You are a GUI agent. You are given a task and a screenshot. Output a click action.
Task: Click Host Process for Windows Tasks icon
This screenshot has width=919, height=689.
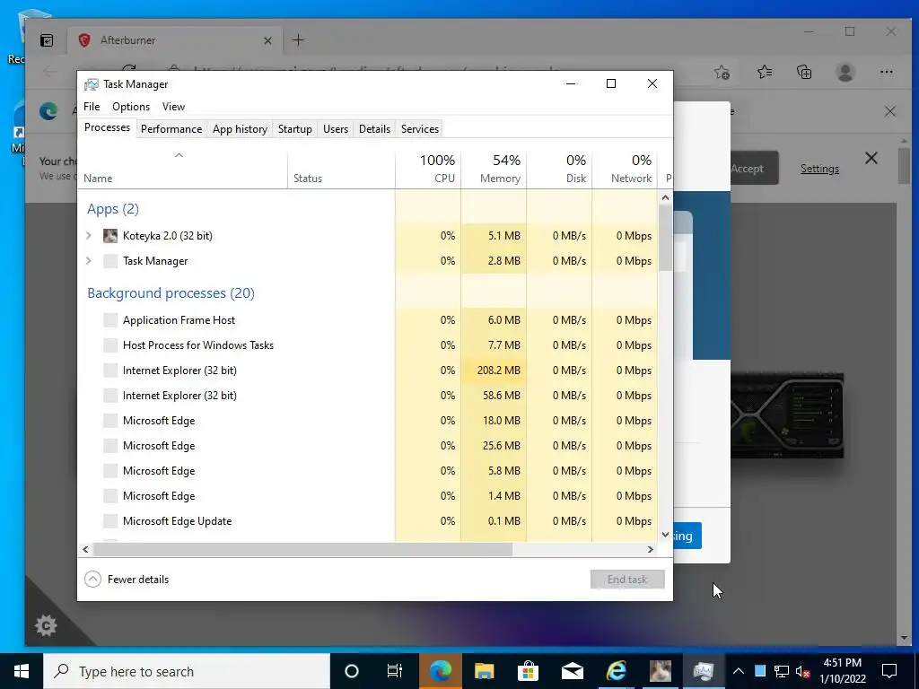(110, 345)
